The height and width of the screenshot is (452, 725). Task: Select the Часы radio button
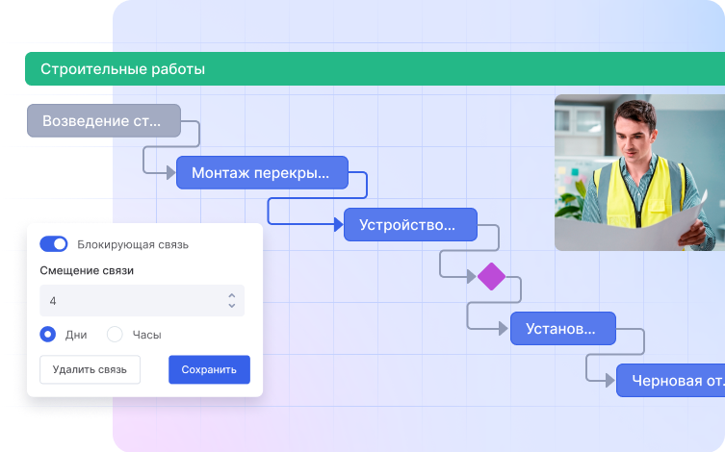[x=115, y=335]
